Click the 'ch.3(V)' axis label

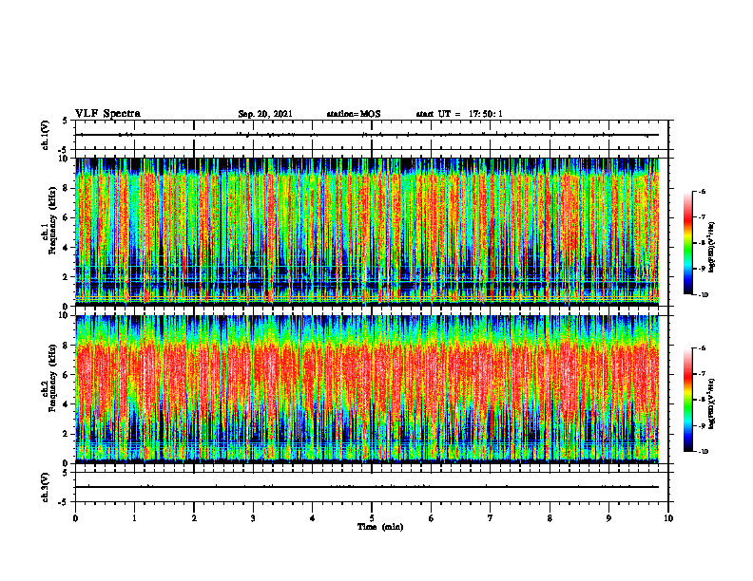(46, 487)
